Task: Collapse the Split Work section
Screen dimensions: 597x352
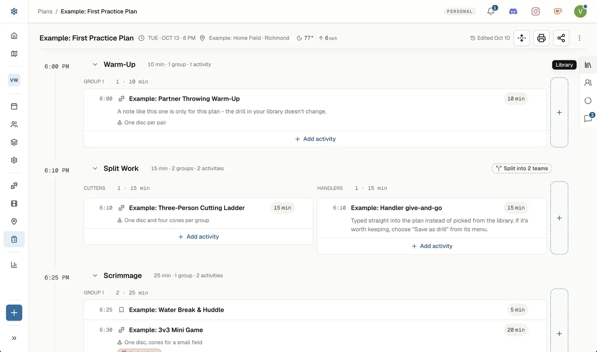Action: (x=95, y=169)
